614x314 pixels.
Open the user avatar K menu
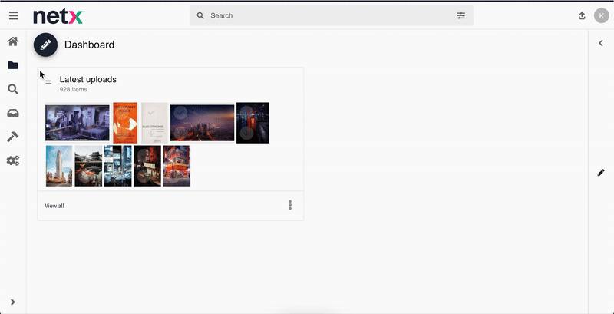pos(601,15)
